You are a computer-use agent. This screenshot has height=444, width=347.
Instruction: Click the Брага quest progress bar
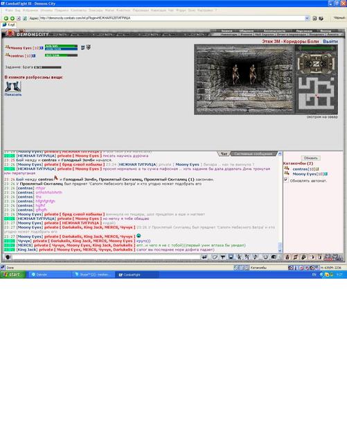coord(48,67)
